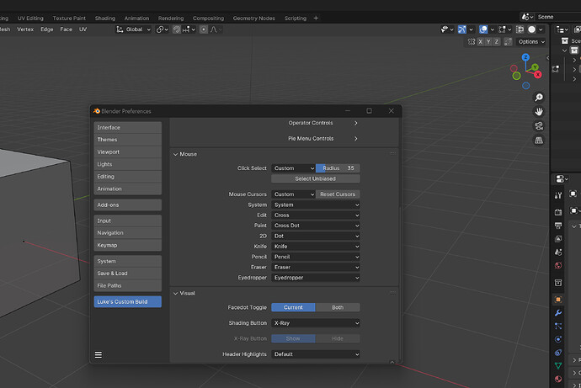Toggle proportional editing in header
The height and width of the screenshot is (388, 581).
[204, 29]
